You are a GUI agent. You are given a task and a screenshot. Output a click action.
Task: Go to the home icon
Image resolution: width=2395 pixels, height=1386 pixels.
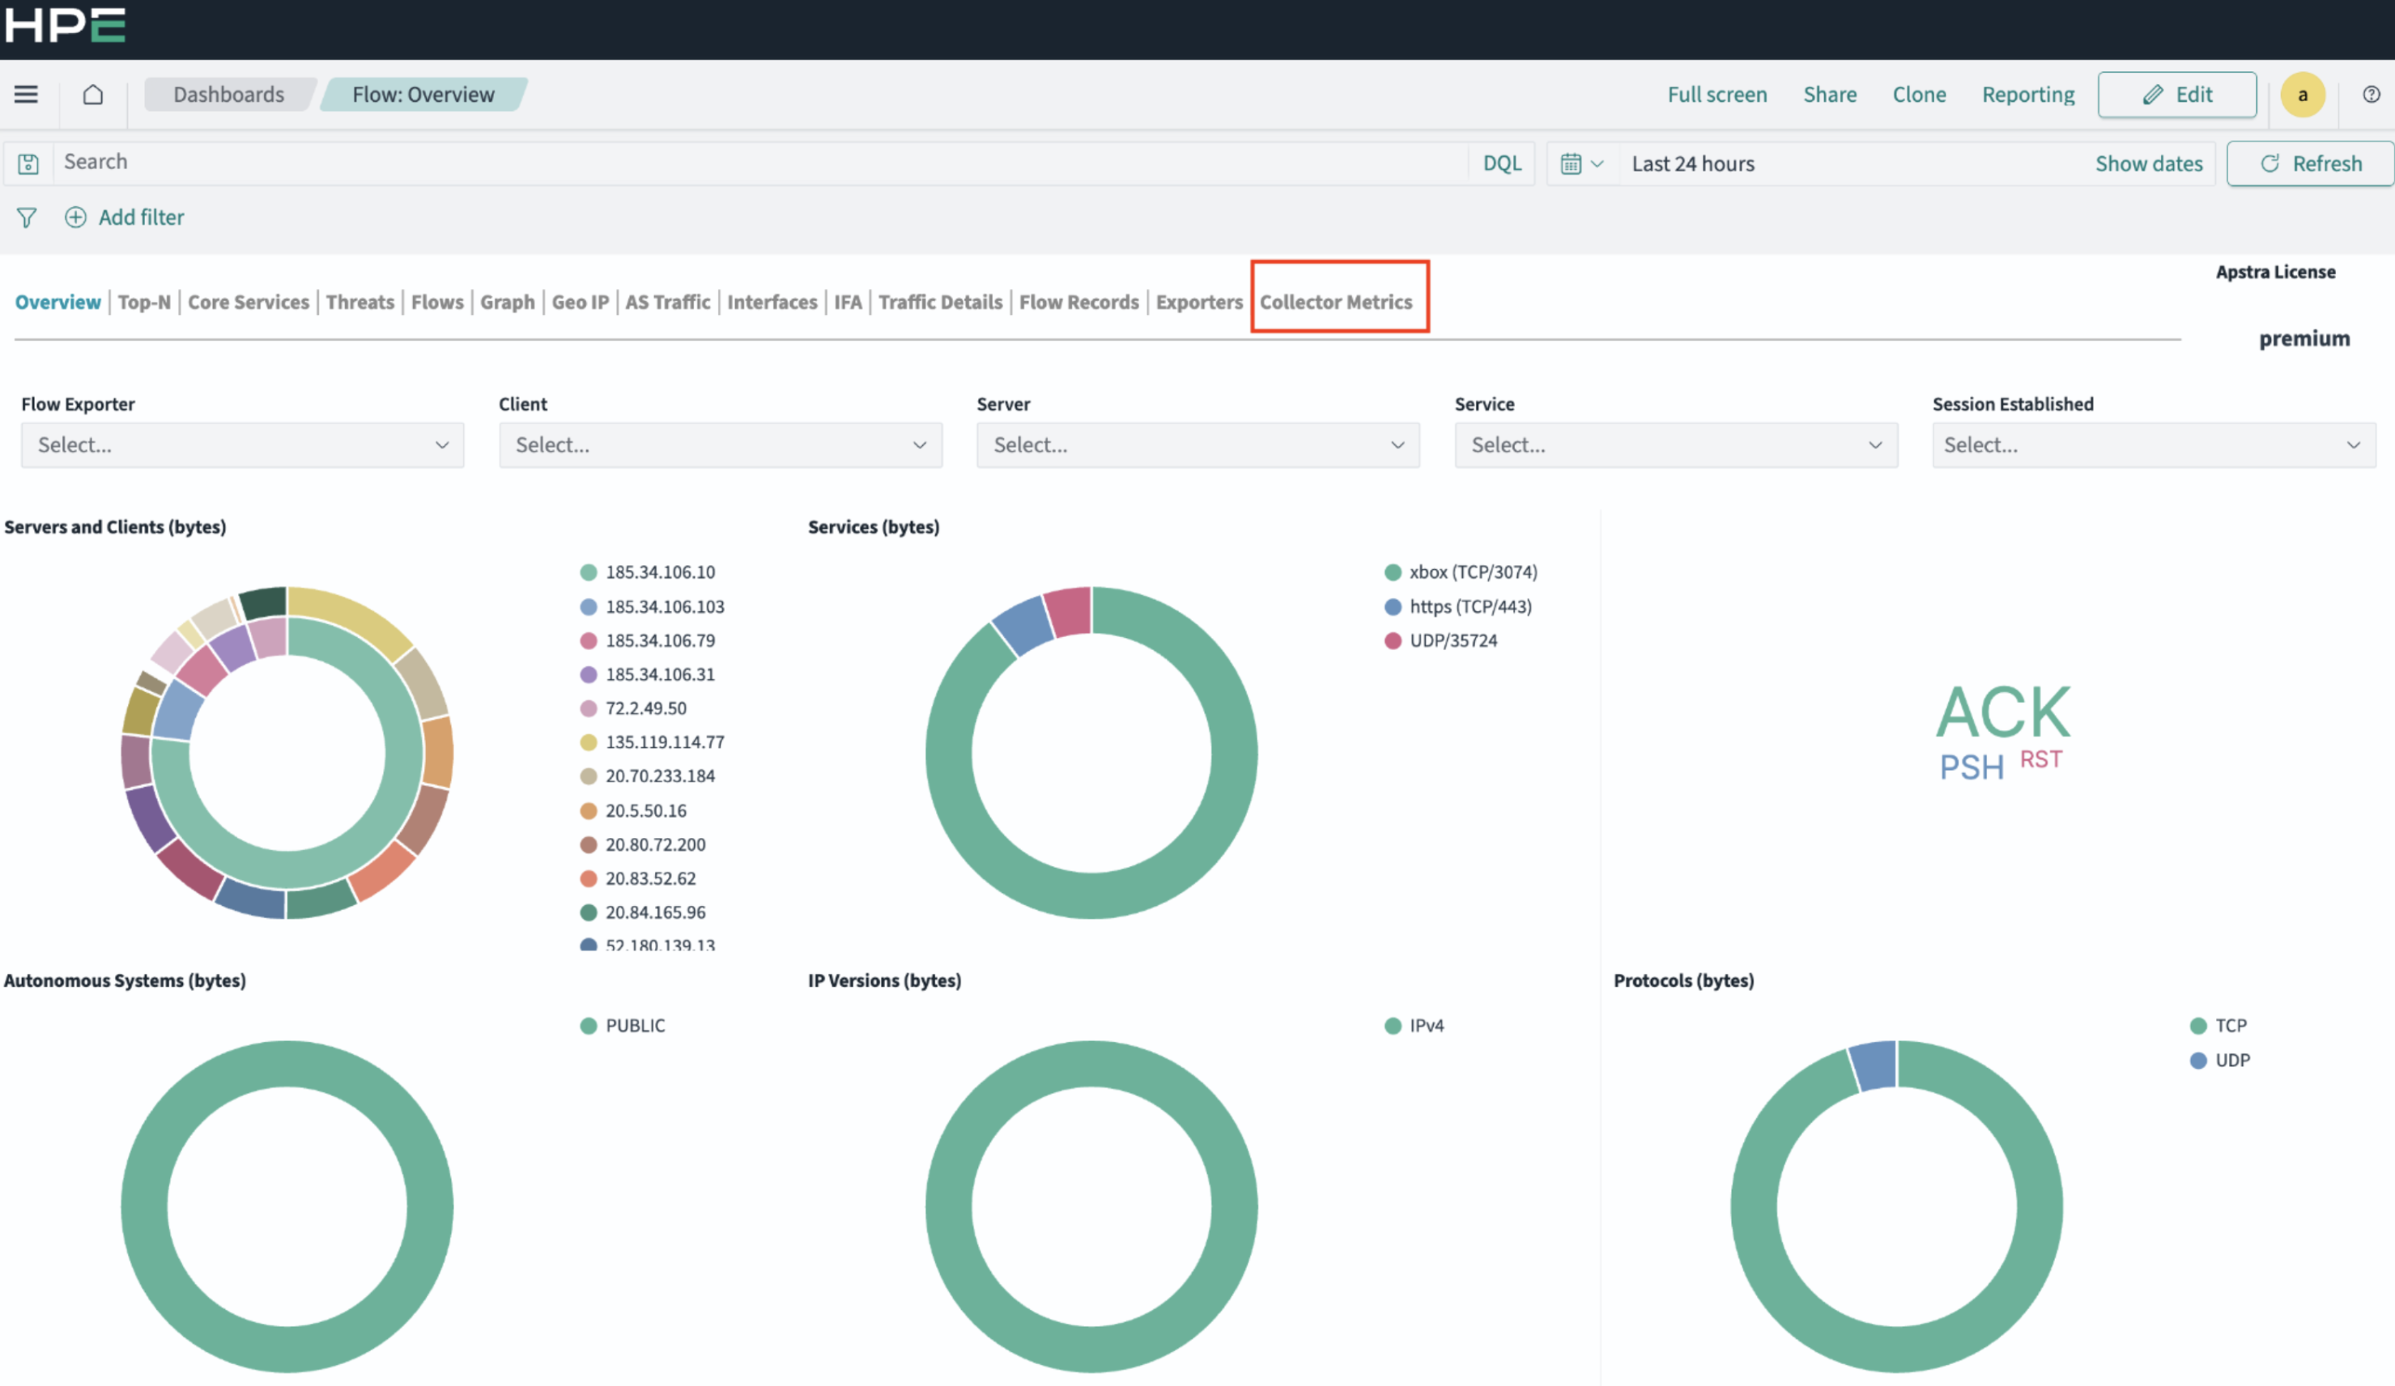click(x=92, y=94)
